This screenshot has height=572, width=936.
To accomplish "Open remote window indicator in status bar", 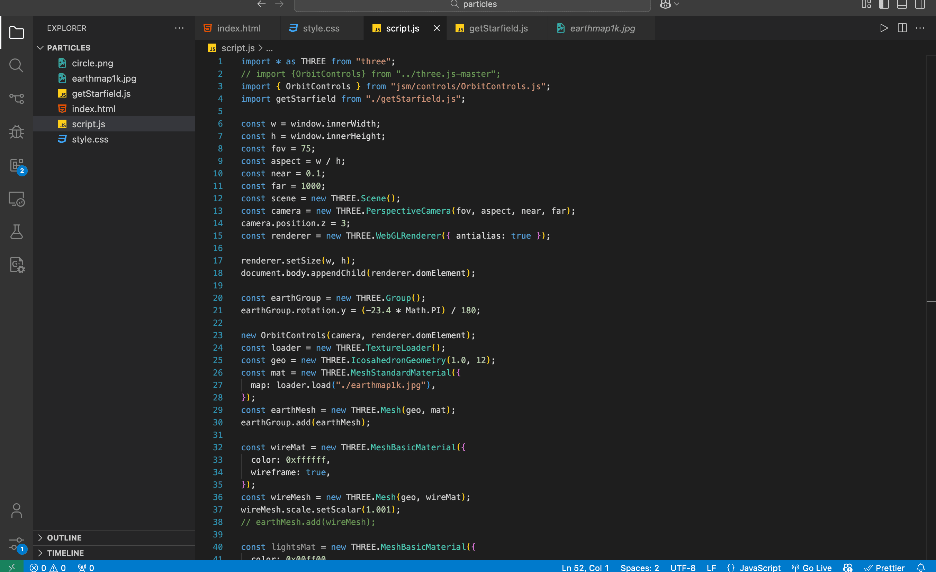I will pyautogui.click(x=11, y=567).
